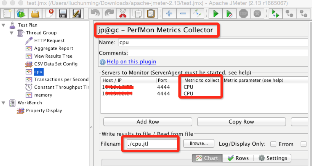
Task: Undo the last change via toolbar
Action: tap(95, 14)
